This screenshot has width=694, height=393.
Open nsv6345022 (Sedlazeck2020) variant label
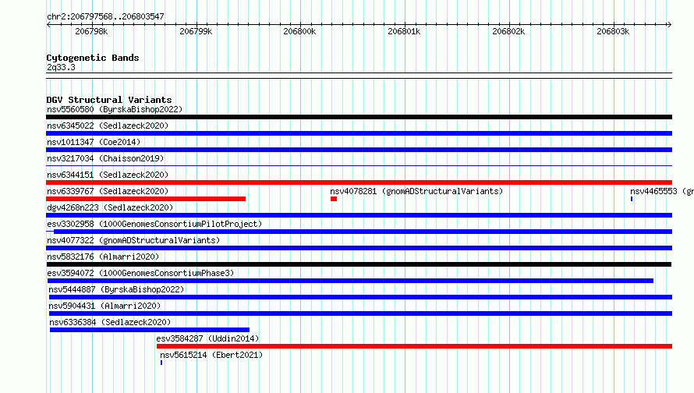coord(108,126)
